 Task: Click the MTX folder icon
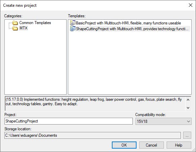[15, 28]
